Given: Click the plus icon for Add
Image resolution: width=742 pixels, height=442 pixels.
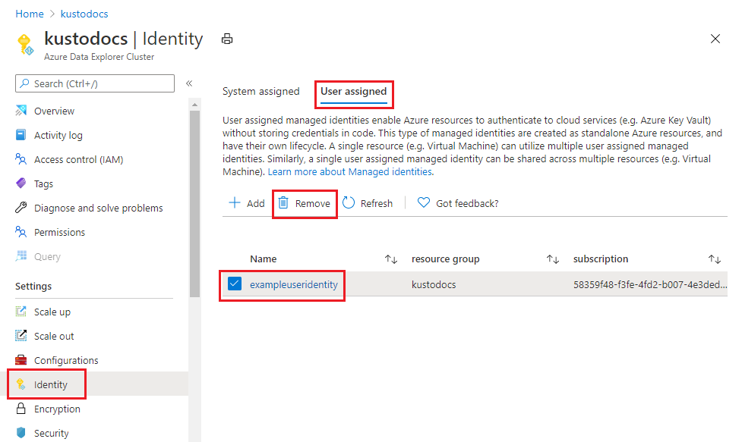Looking at the screenshot, I should click(235, 203).
